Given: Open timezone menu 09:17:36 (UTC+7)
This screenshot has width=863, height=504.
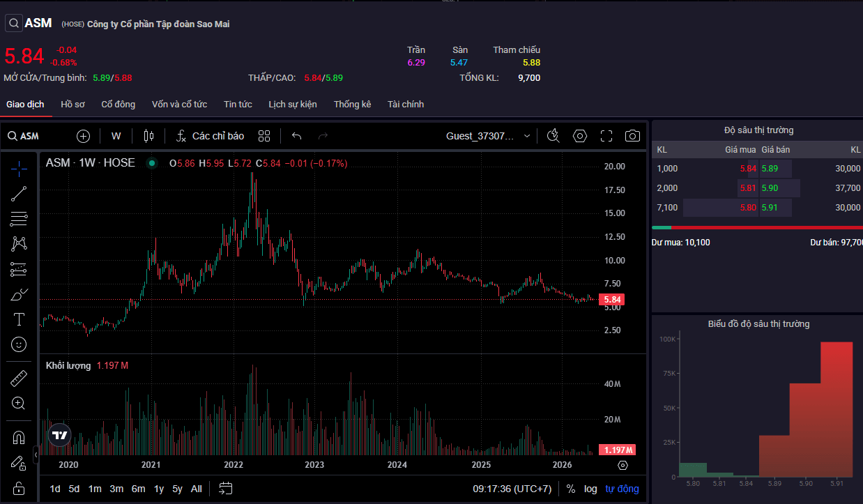Looking at the screenshot, I should 512,489.
